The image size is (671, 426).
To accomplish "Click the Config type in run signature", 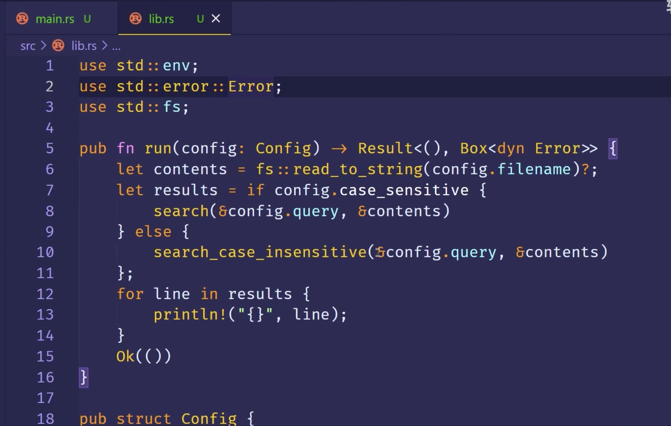I will click(x=283, y=149).
